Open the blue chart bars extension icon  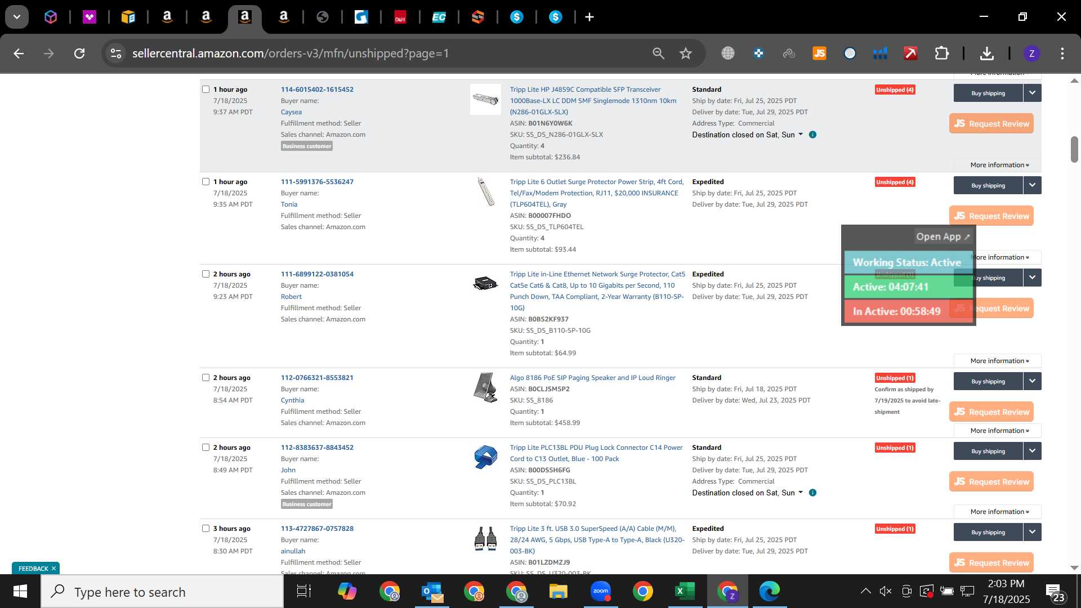(880, 53)
